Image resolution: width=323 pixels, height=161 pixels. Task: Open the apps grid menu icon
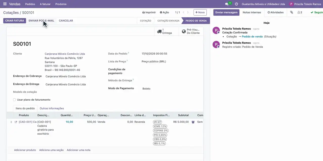click(5, 4)
